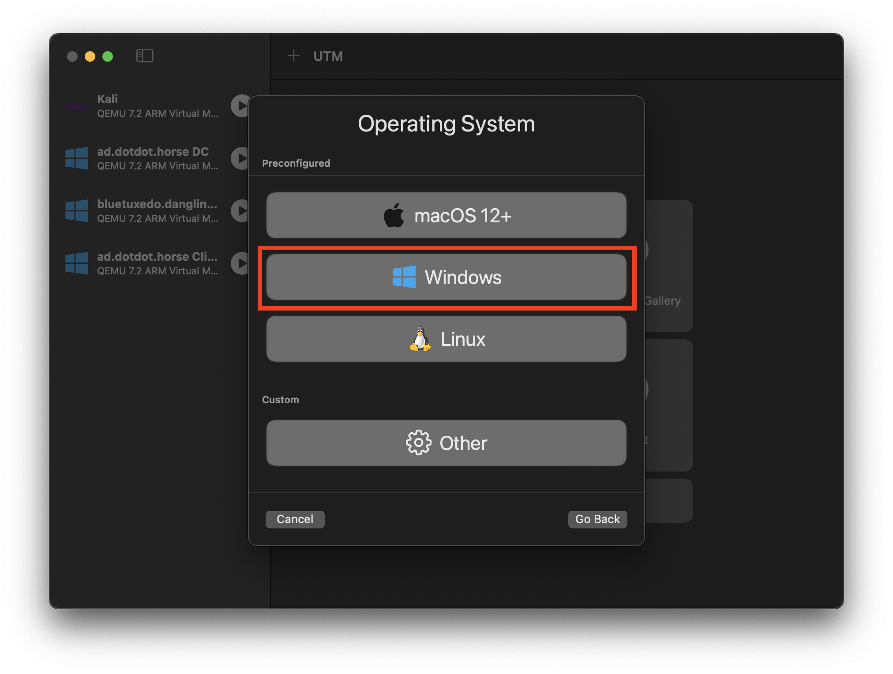Click the green zoom window button
This screenshot has width=893, height=674.
tap(108, 56)
